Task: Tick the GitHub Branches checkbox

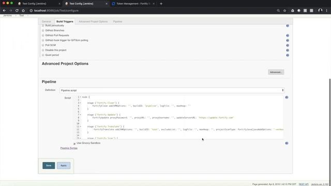Action: coord(43,30)
